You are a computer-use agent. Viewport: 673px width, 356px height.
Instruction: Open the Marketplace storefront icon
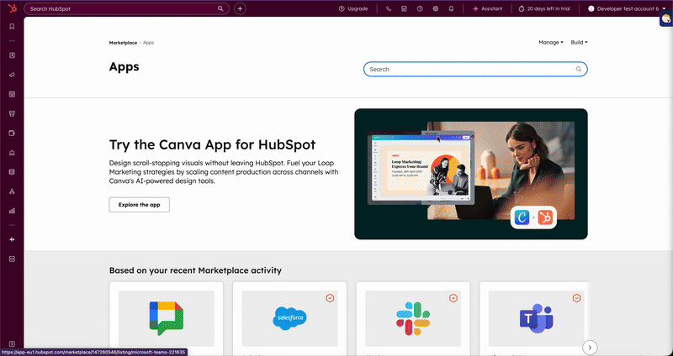404,8
